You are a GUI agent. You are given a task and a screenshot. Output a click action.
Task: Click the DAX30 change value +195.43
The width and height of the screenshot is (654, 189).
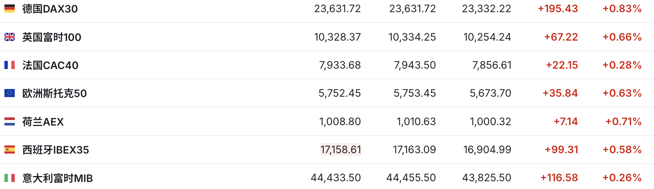(558, 9)
